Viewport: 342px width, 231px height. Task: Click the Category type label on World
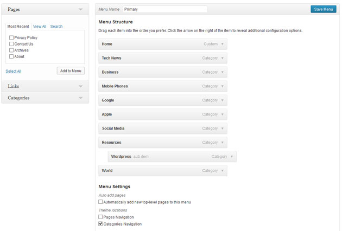pos(210,171)
